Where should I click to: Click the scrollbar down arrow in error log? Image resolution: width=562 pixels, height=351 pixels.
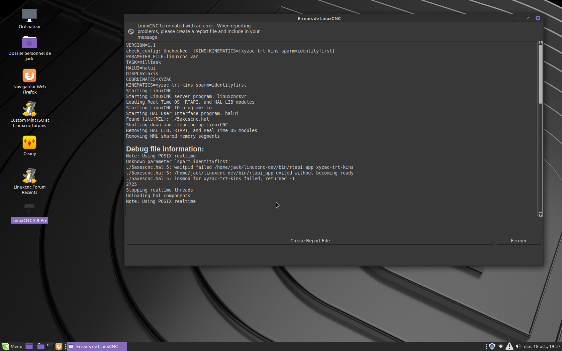[540, 214]
